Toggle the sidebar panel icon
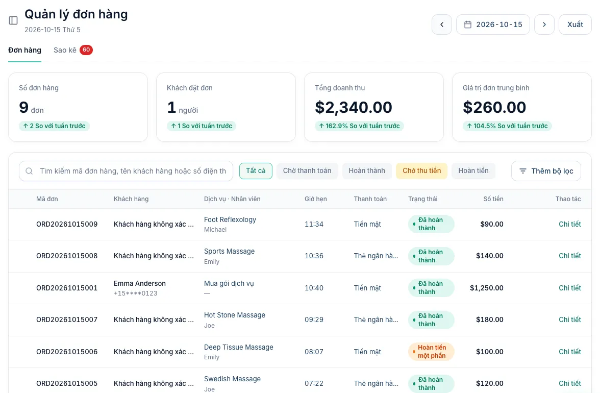The image size is (600, 393). pyautogui.click(x=13, y=20)
